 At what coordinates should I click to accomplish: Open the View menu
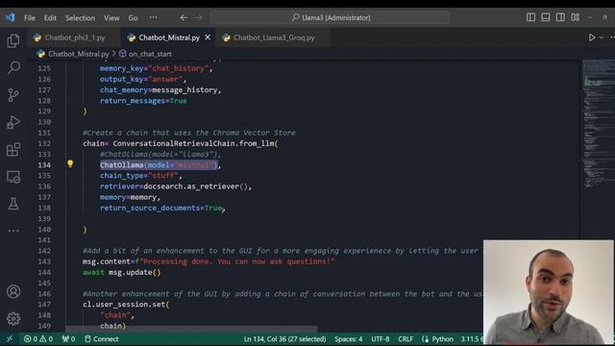[x=111, y=18]
